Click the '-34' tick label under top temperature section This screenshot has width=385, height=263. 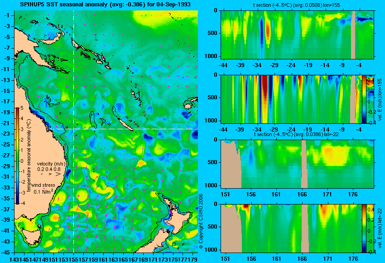point(257,65)
